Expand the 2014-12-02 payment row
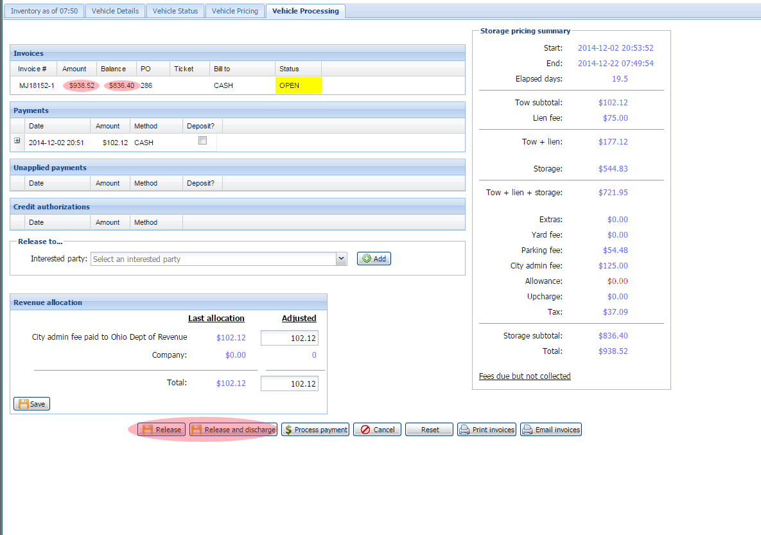Image resolution: width=761 pixels, height=535 pixels. (17, 141)
